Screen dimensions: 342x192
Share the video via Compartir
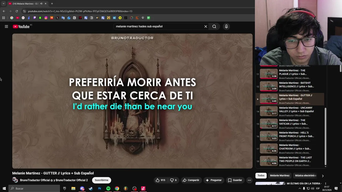[x=191, y=180]
